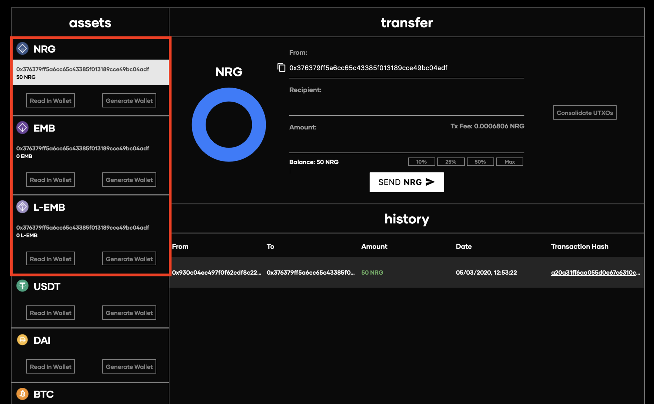
Task: Select the NRG asset heading
Action: [x=44, y=49]
